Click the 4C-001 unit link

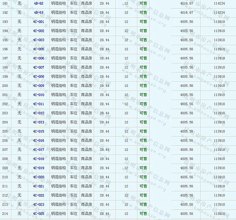coord(39,22)
